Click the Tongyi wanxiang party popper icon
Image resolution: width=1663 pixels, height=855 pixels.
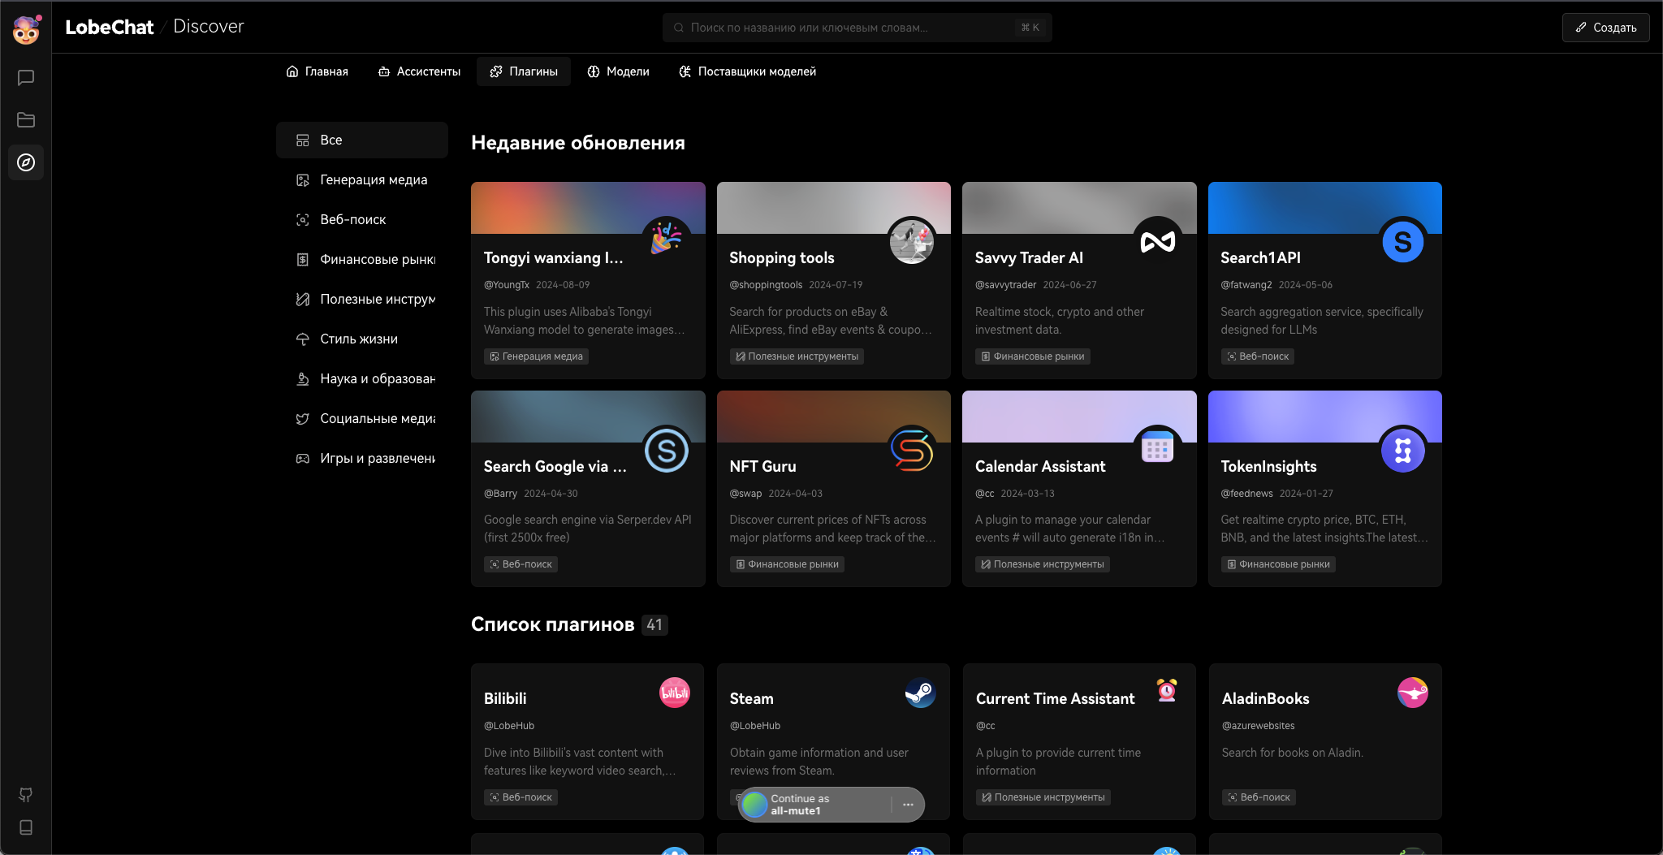tap(667, 240)
